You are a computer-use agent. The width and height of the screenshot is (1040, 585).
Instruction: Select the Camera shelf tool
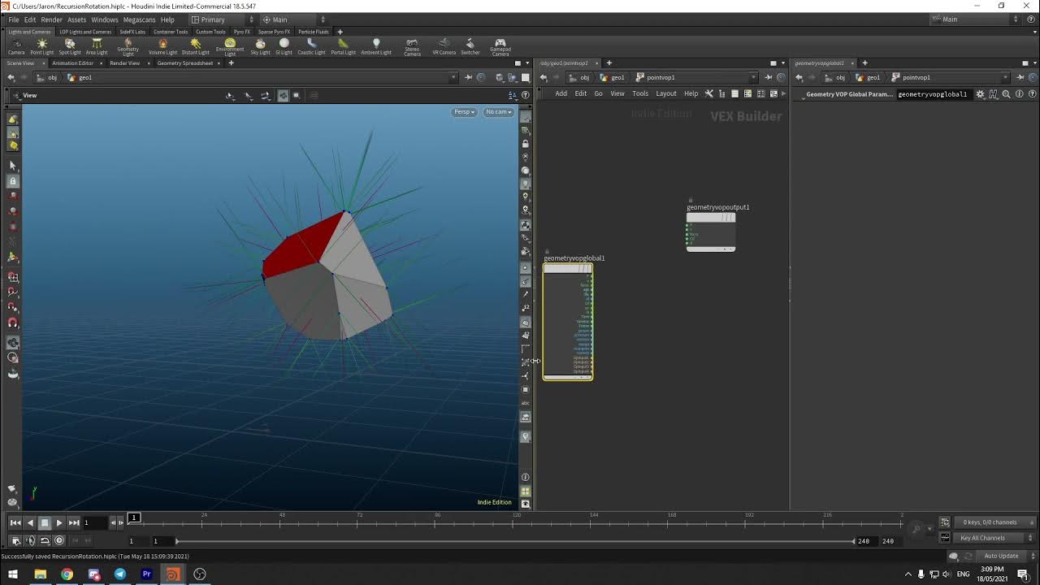pos(16,46)
